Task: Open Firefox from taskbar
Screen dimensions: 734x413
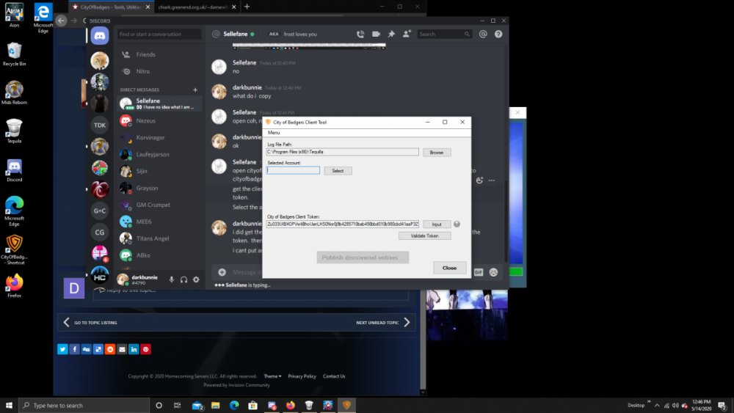Action: [291, 406]
